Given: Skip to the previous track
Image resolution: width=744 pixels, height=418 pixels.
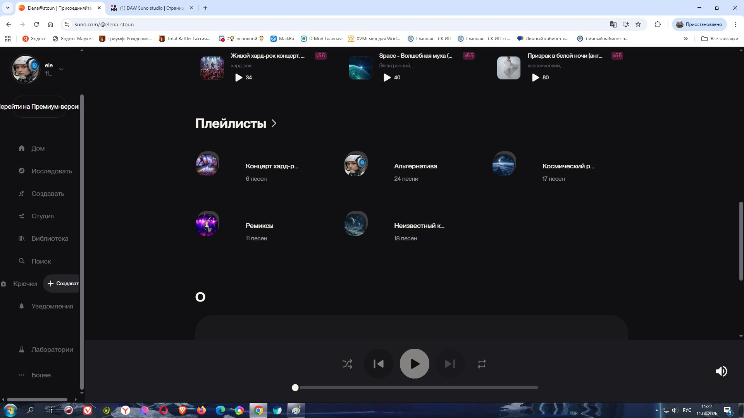Looking at the screenshot, I should point(379,364).
